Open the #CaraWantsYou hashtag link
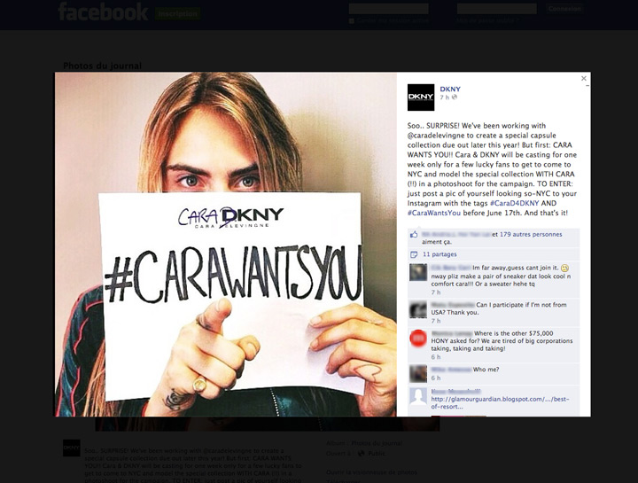 pyautogui.click(x=434, y=213)
